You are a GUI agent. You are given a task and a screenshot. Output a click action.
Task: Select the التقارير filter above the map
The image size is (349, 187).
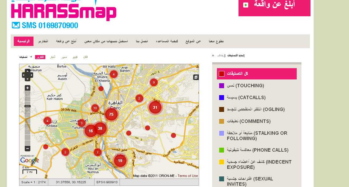(40, 57)
